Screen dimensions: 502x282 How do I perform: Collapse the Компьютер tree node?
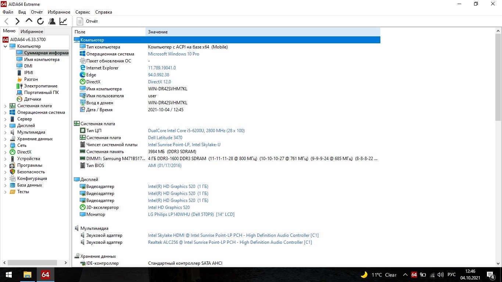click(x=6, y=47)
